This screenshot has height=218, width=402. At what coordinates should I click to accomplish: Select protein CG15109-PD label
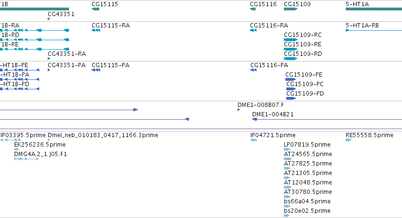[x=305, y=94]
